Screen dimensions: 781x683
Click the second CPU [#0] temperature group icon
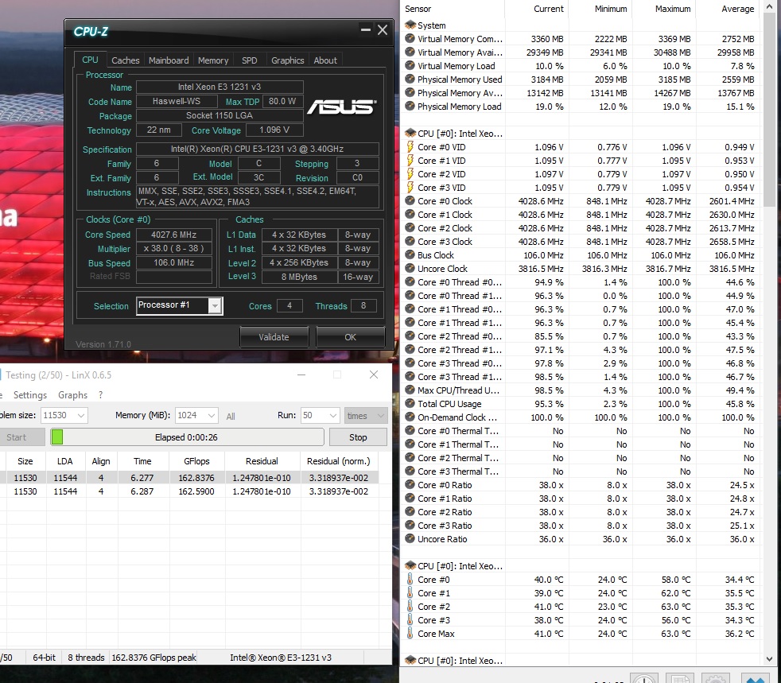[410, 565]
